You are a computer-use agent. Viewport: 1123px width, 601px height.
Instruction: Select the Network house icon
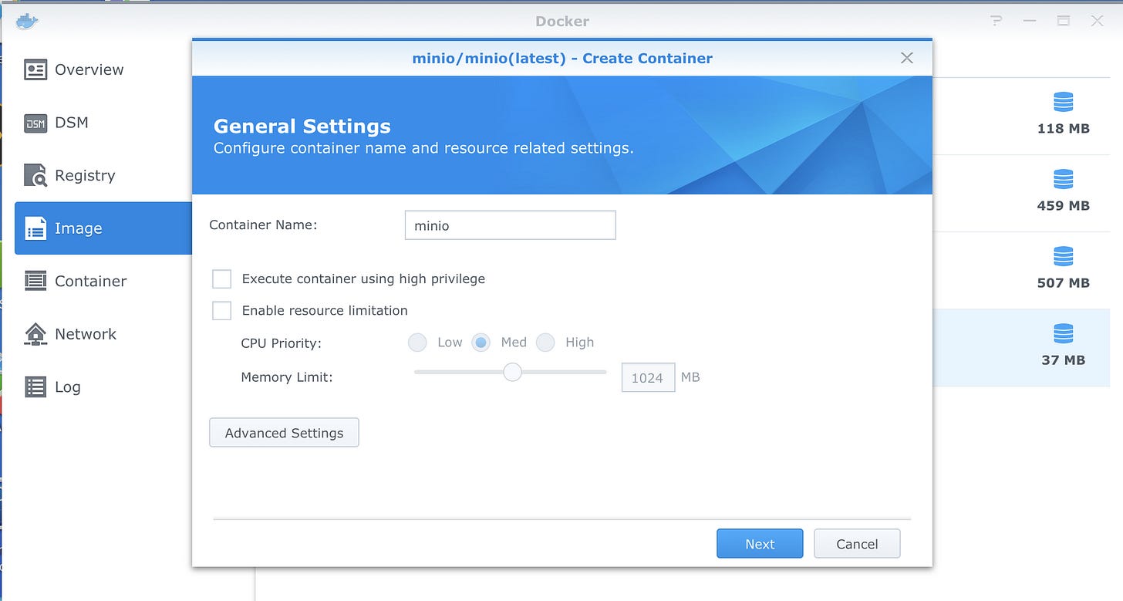[35, 334]
